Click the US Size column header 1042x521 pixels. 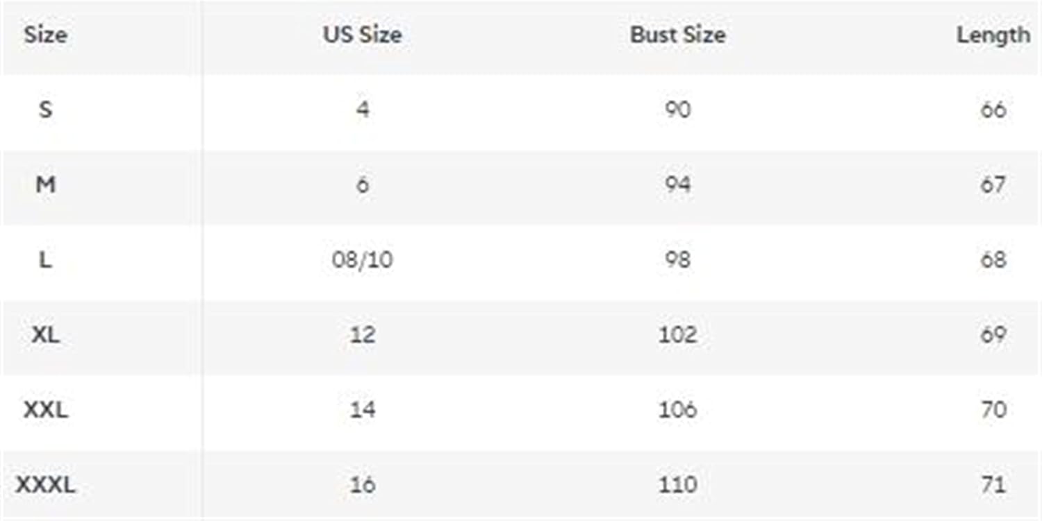[x=362, y=35]
